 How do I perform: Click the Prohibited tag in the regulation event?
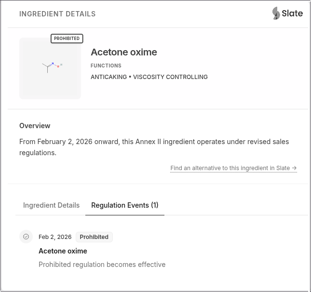(x=94, y=237)
